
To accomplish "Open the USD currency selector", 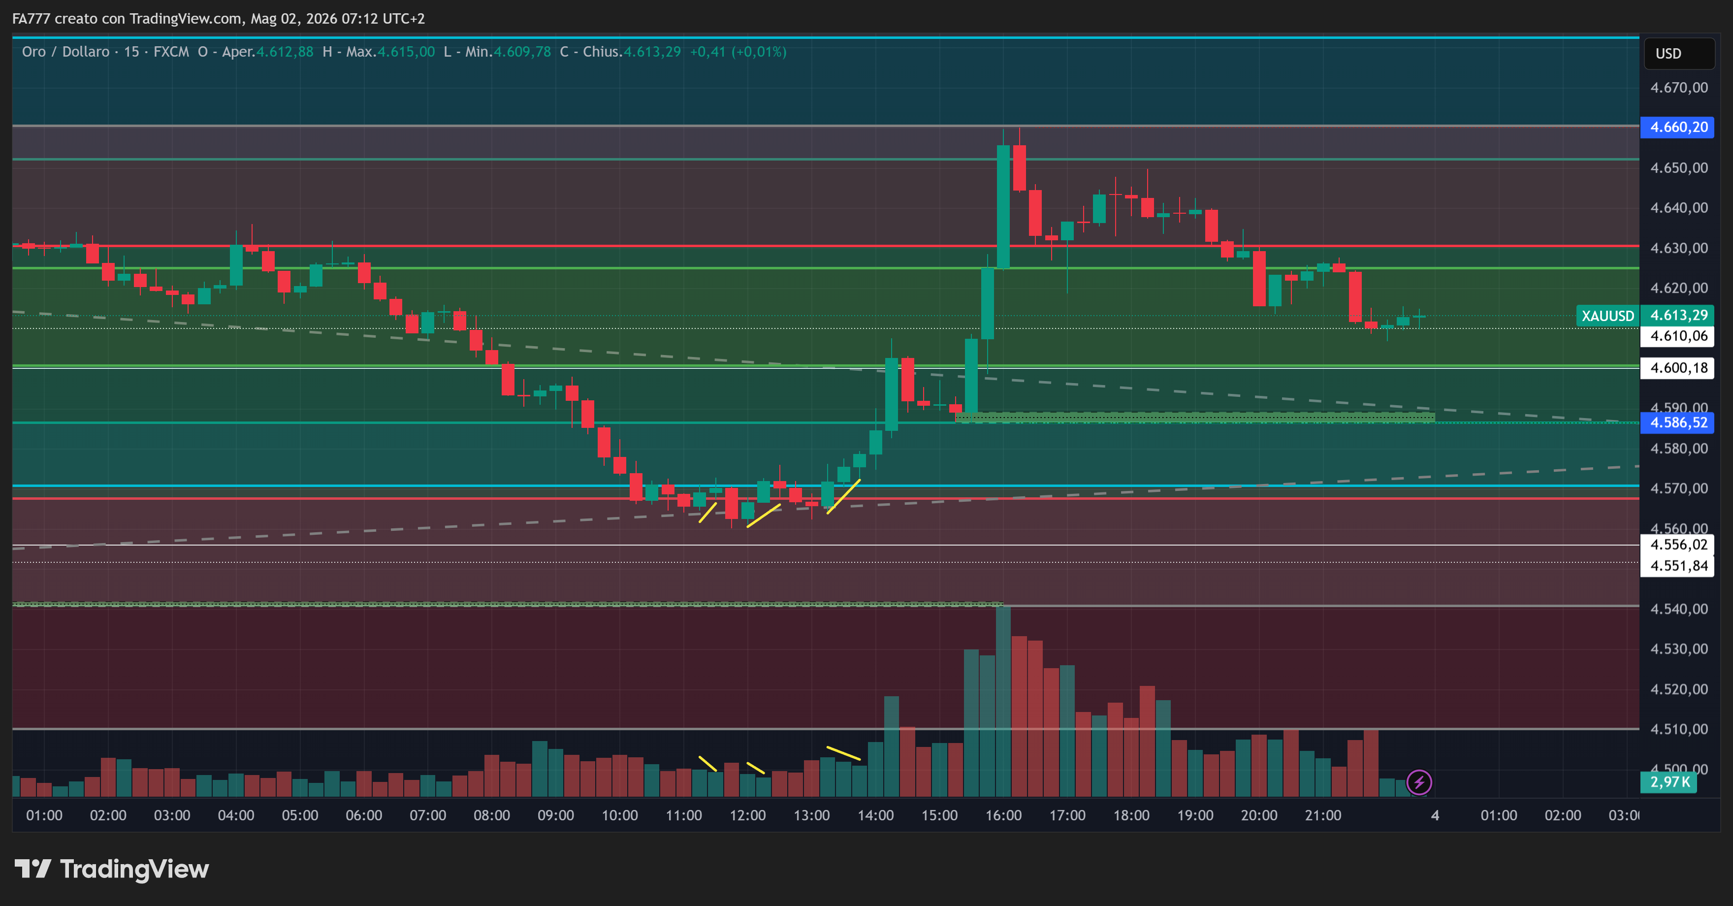I will click(x=1679, y=53).
